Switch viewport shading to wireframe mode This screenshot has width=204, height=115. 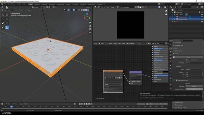click(82, 10)
